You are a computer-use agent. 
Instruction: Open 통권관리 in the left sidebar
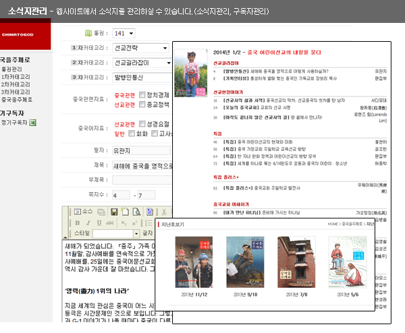pos(13,69)
